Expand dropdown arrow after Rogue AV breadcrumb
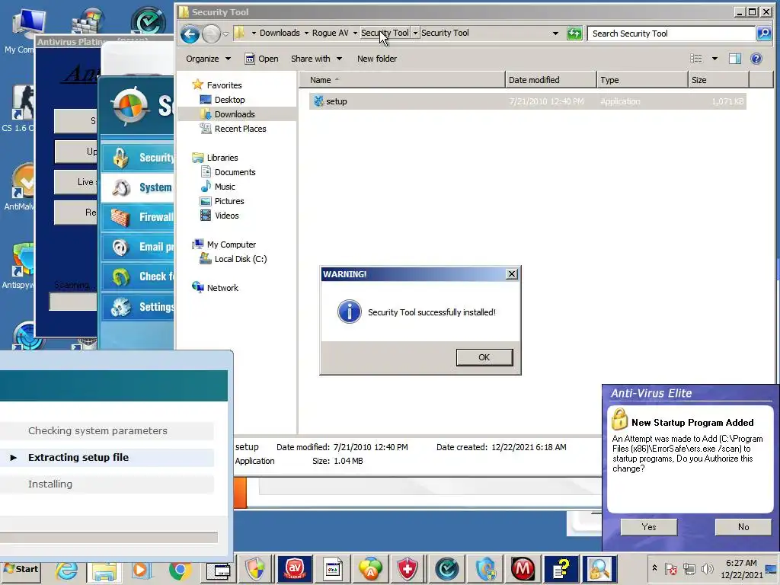This screenshot has width=780, height=585. (355, 34)
